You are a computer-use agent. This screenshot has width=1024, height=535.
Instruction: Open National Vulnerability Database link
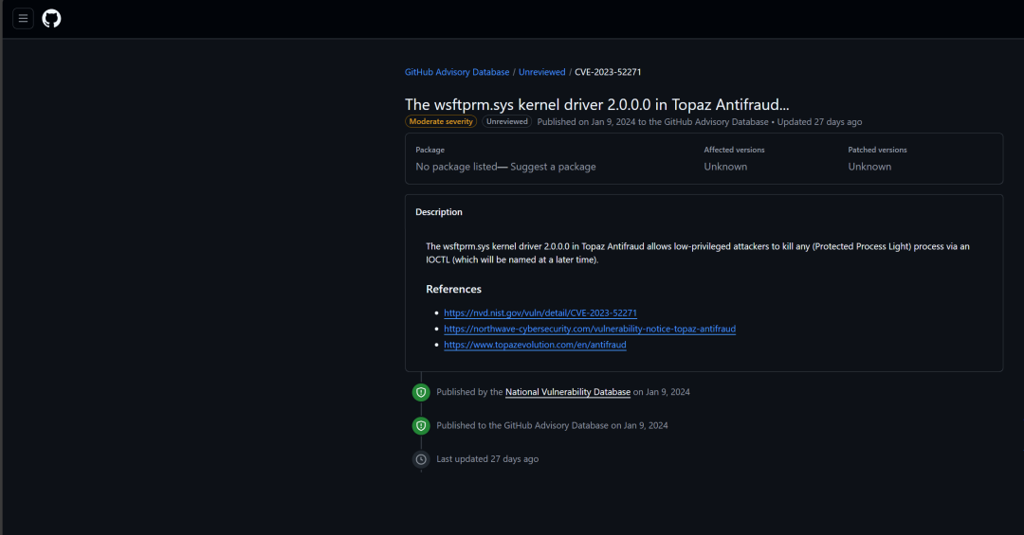568,391
